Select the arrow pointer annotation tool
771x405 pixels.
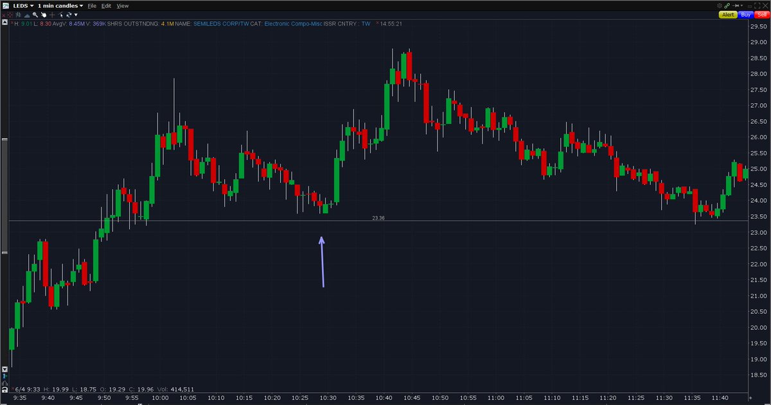(x=61, y=15)
